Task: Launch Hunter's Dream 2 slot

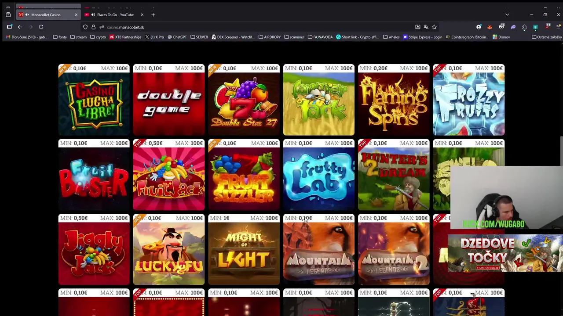Action: pyautogui.click(x=394, y=175)
